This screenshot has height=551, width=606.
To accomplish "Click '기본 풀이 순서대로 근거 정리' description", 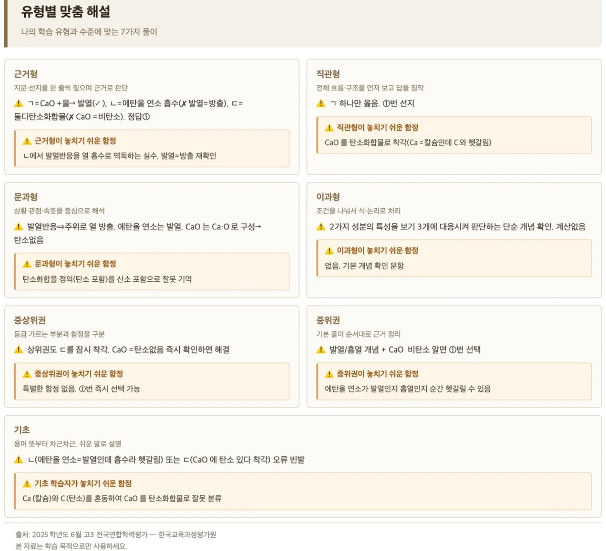I will click(359, 334).
